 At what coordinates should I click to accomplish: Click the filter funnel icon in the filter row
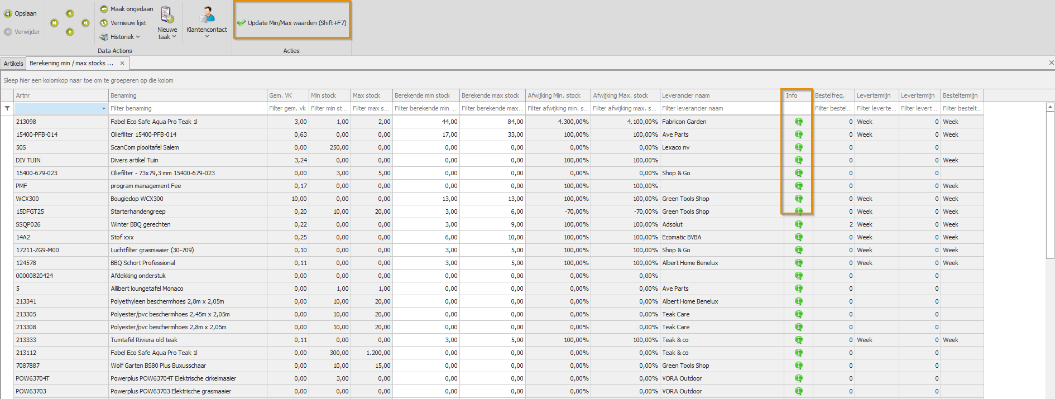[7, 108]
